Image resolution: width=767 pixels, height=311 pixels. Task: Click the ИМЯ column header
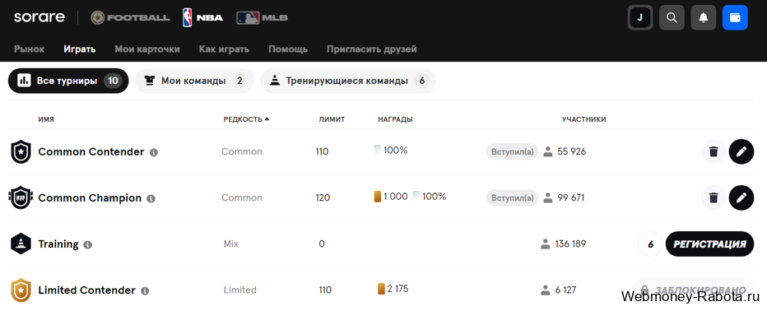coord(46,119)
